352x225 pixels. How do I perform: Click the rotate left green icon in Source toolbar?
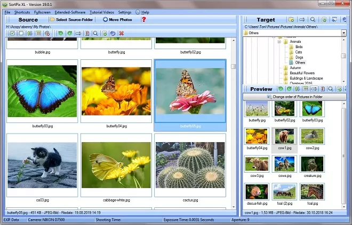pyautogui.click(x=60, y=33)
